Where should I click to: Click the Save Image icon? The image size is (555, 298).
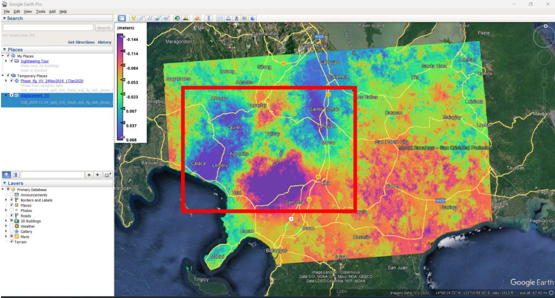point(237,18)
